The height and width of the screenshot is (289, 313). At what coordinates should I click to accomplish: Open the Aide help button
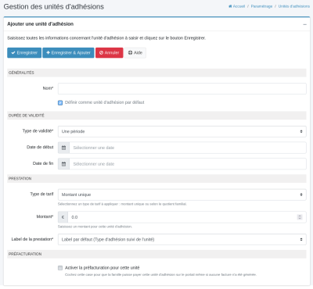point(135,53)
